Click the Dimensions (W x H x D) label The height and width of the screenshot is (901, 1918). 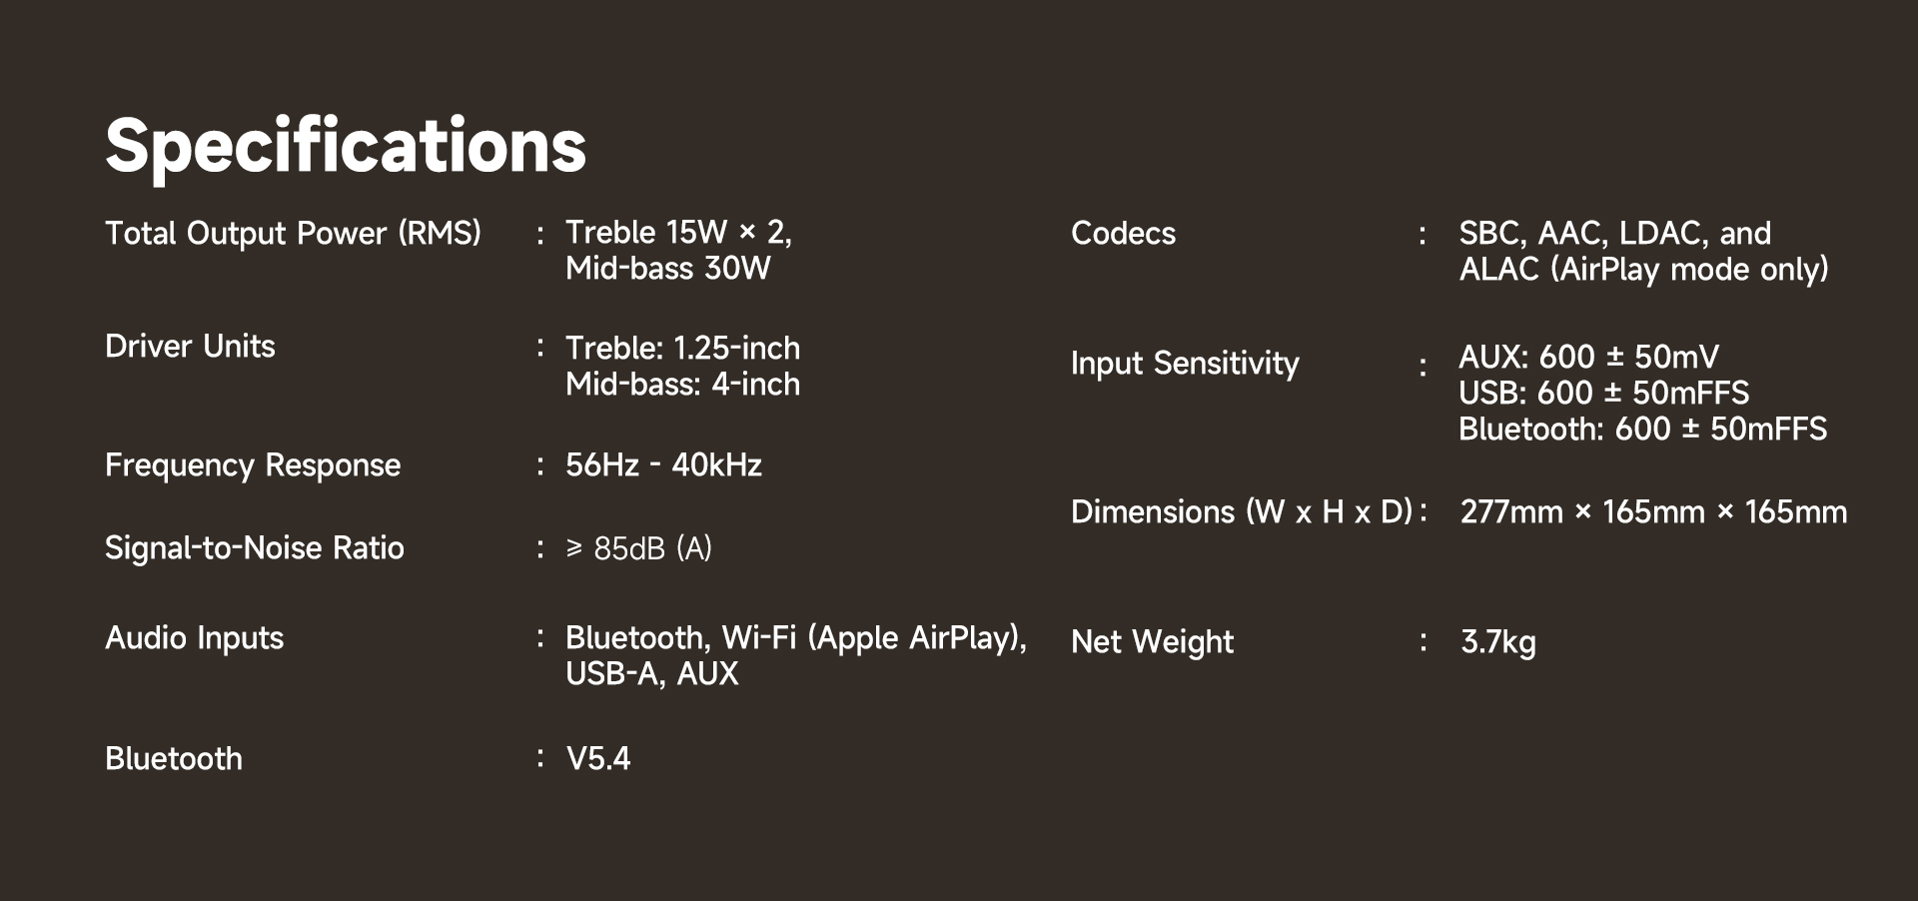coord(1242,512)
